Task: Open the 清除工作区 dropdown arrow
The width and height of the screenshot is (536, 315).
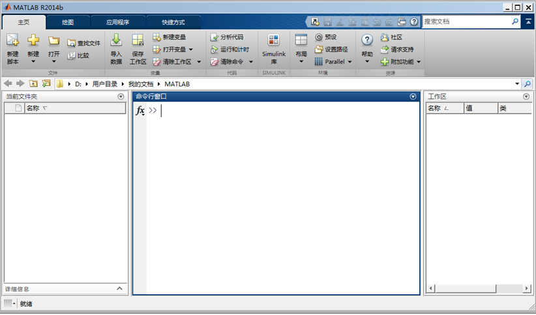Action: [x=199, y=62]
